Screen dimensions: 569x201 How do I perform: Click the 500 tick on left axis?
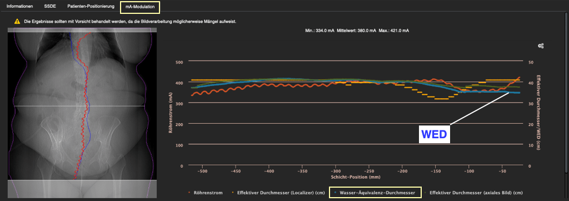[x=179, y=62]
